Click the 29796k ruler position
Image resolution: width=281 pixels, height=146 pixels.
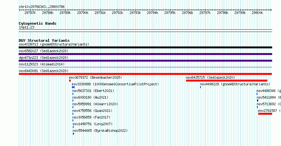click(x=188, y=13)
